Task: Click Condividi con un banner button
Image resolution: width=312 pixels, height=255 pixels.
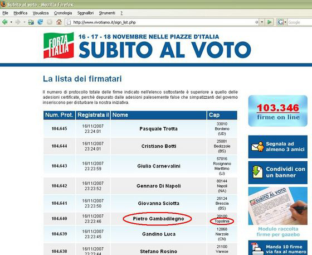Action: pos(278,172)
